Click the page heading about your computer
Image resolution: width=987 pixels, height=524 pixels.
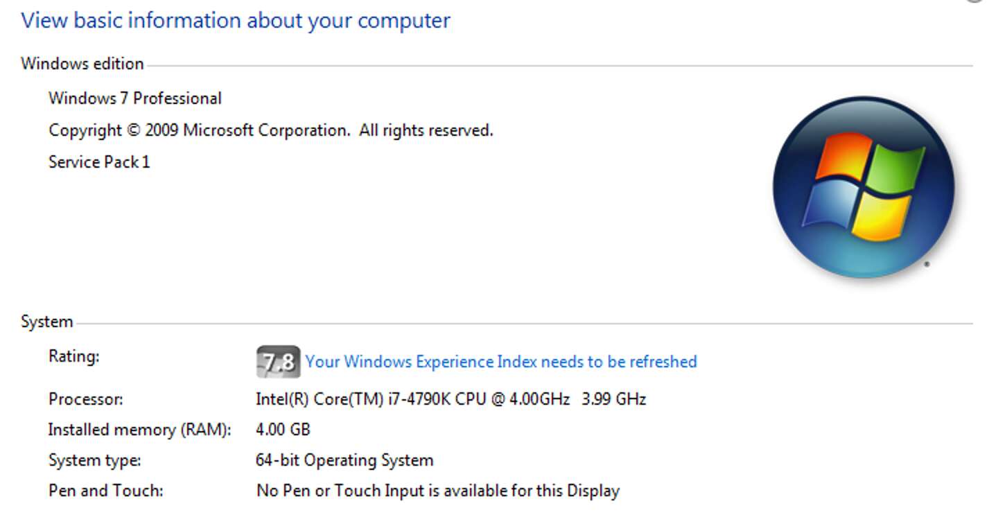point(236,21)
